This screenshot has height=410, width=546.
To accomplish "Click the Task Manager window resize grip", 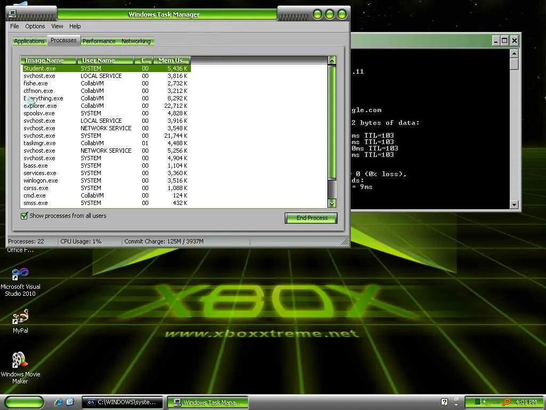I will tap(345, 242).
